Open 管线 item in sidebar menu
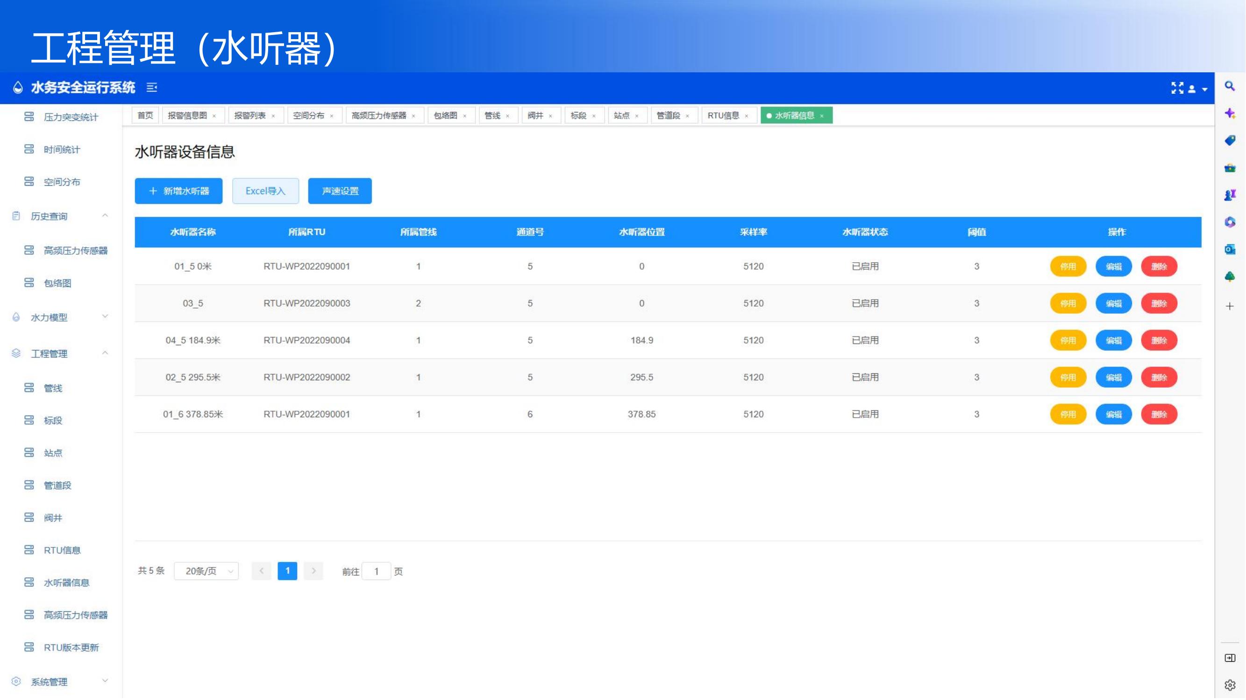The width and height of the screenshot is (1246, 700). 53,388
